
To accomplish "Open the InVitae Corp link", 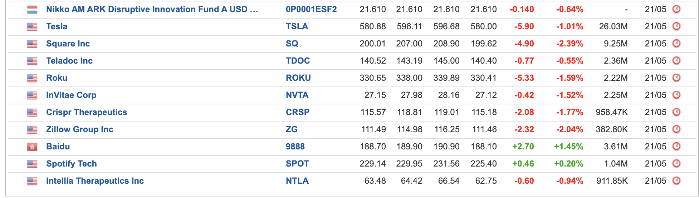I will [71, 95].
